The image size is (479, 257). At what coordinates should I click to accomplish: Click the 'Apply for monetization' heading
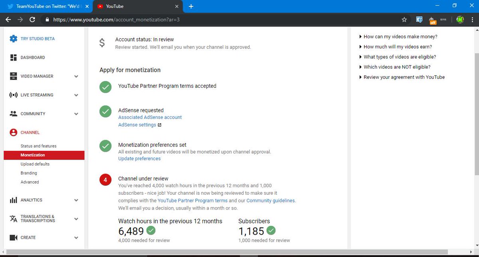click(x=130, y=70)
